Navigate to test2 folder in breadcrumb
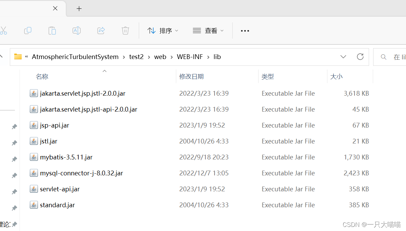406x231 pixels. [136, 57]
